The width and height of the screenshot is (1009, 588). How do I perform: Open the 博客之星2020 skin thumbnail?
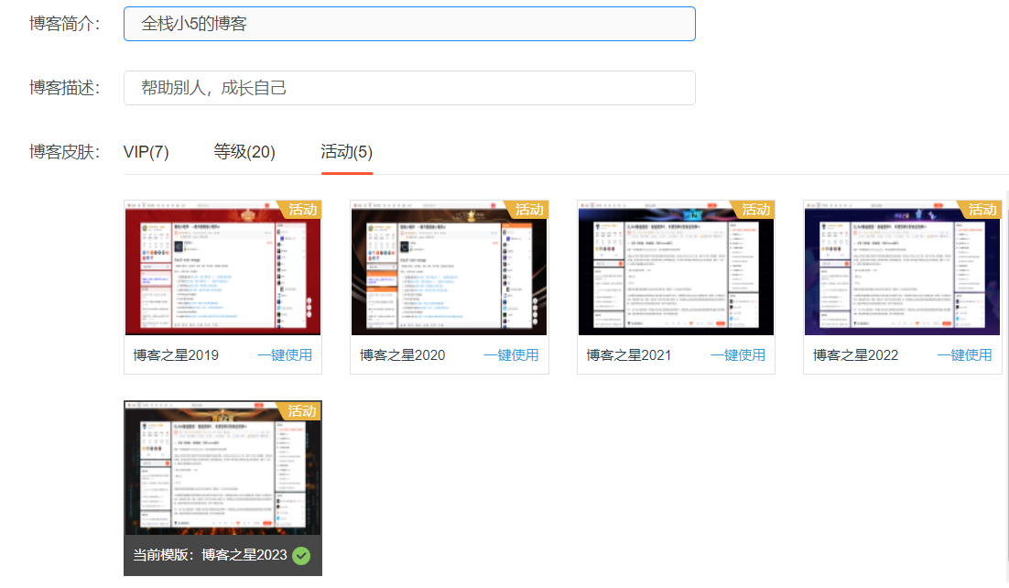click(x=450, y=268)
